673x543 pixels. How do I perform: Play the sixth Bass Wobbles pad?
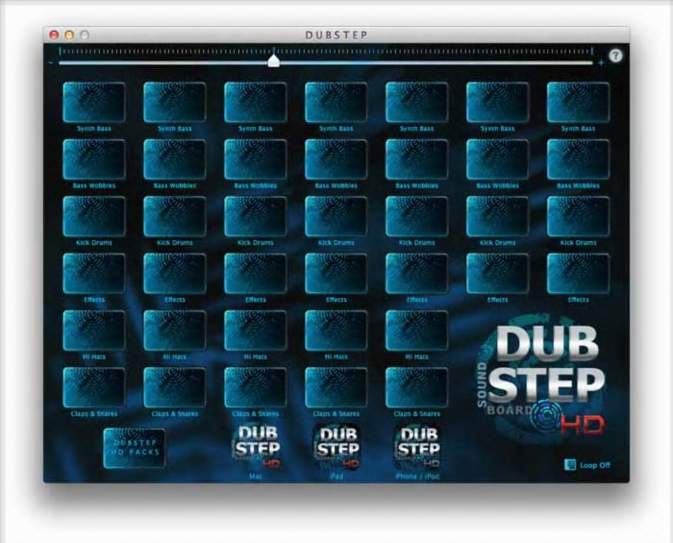tap(497, 159)
